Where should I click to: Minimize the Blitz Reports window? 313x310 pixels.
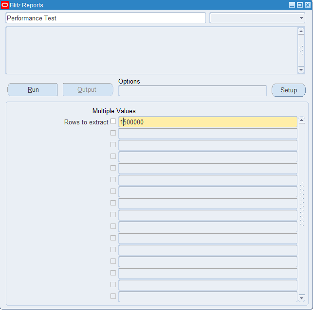292,5
